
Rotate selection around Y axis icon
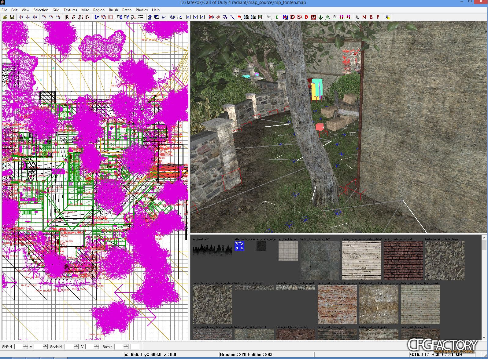51,17
